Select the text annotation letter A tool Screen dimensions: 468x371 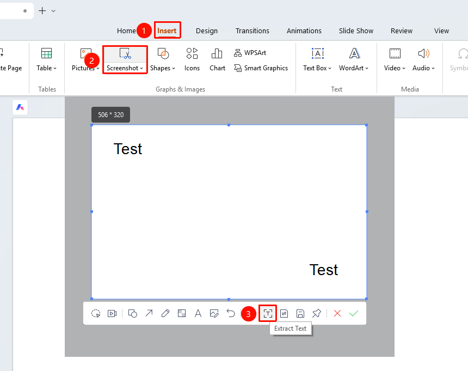point(198,313)
